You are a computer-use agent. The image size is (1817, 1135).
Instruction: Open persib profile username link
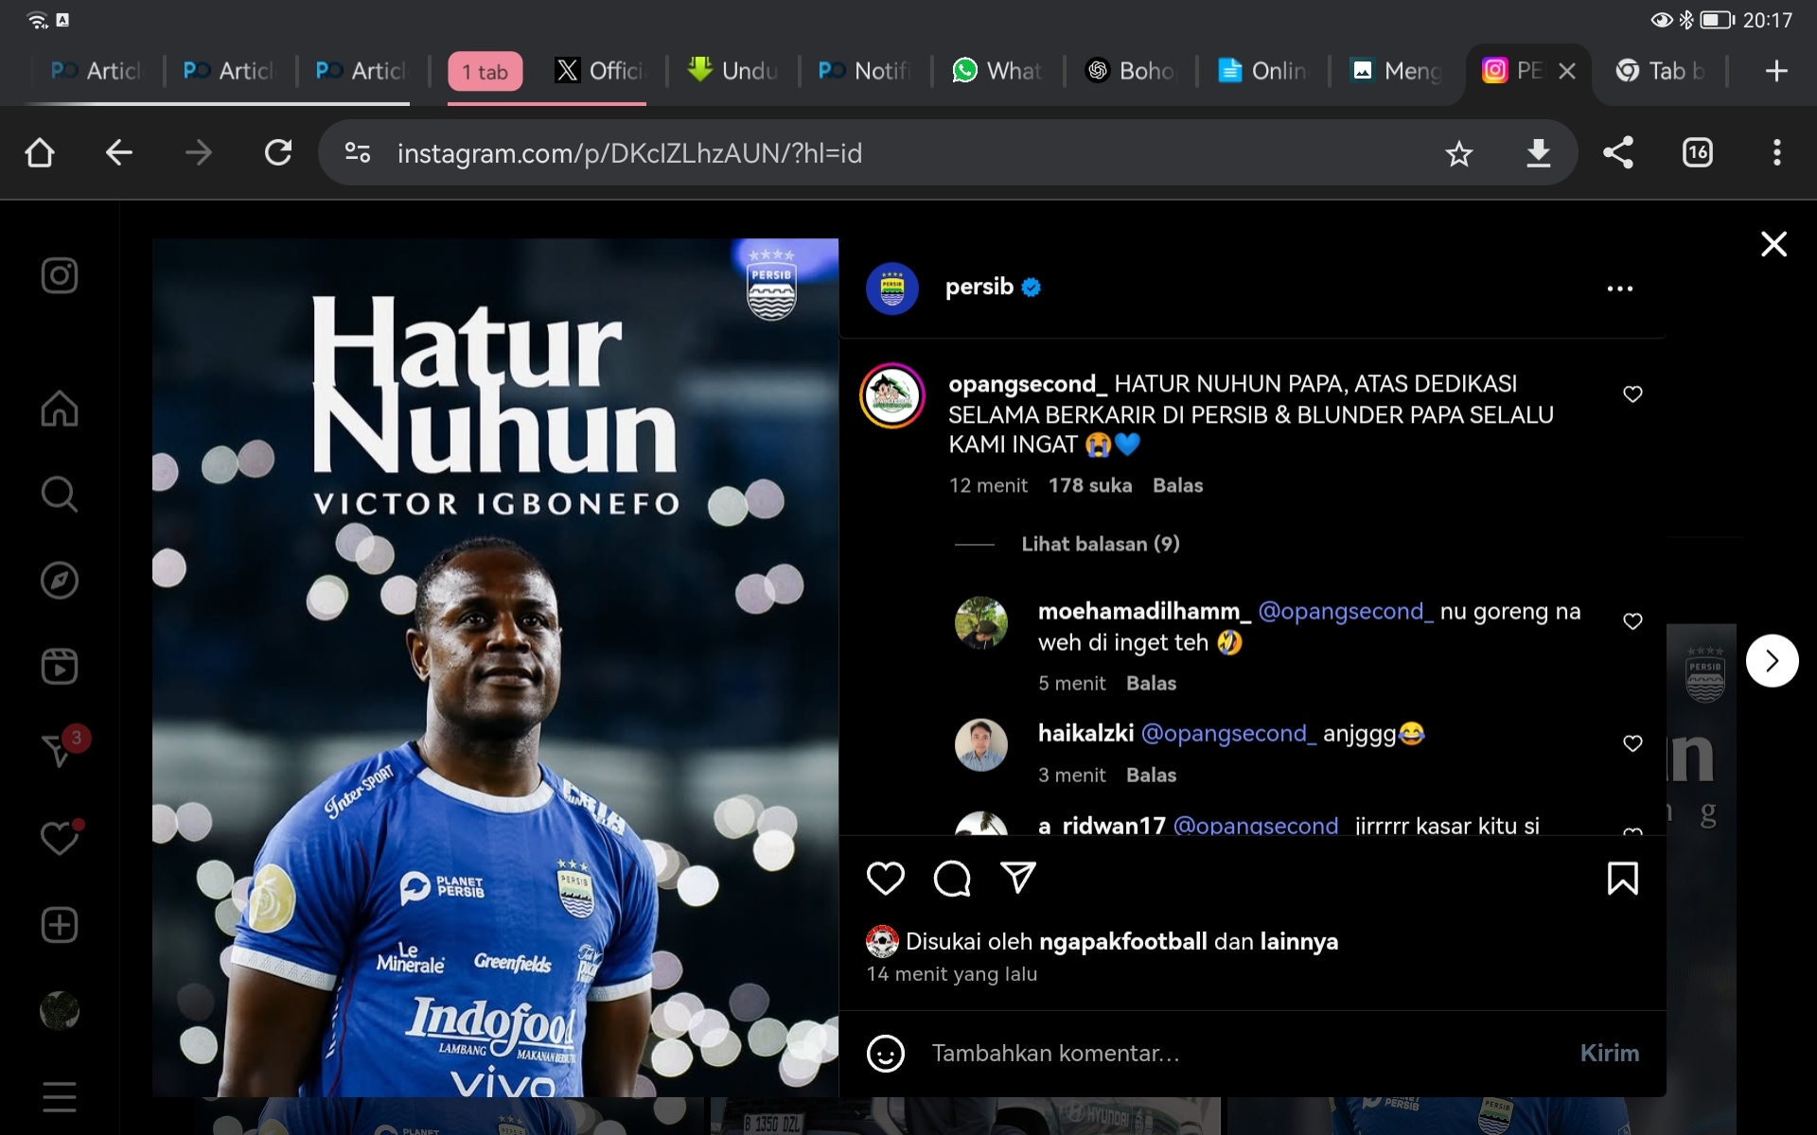(x=979, y=287)
